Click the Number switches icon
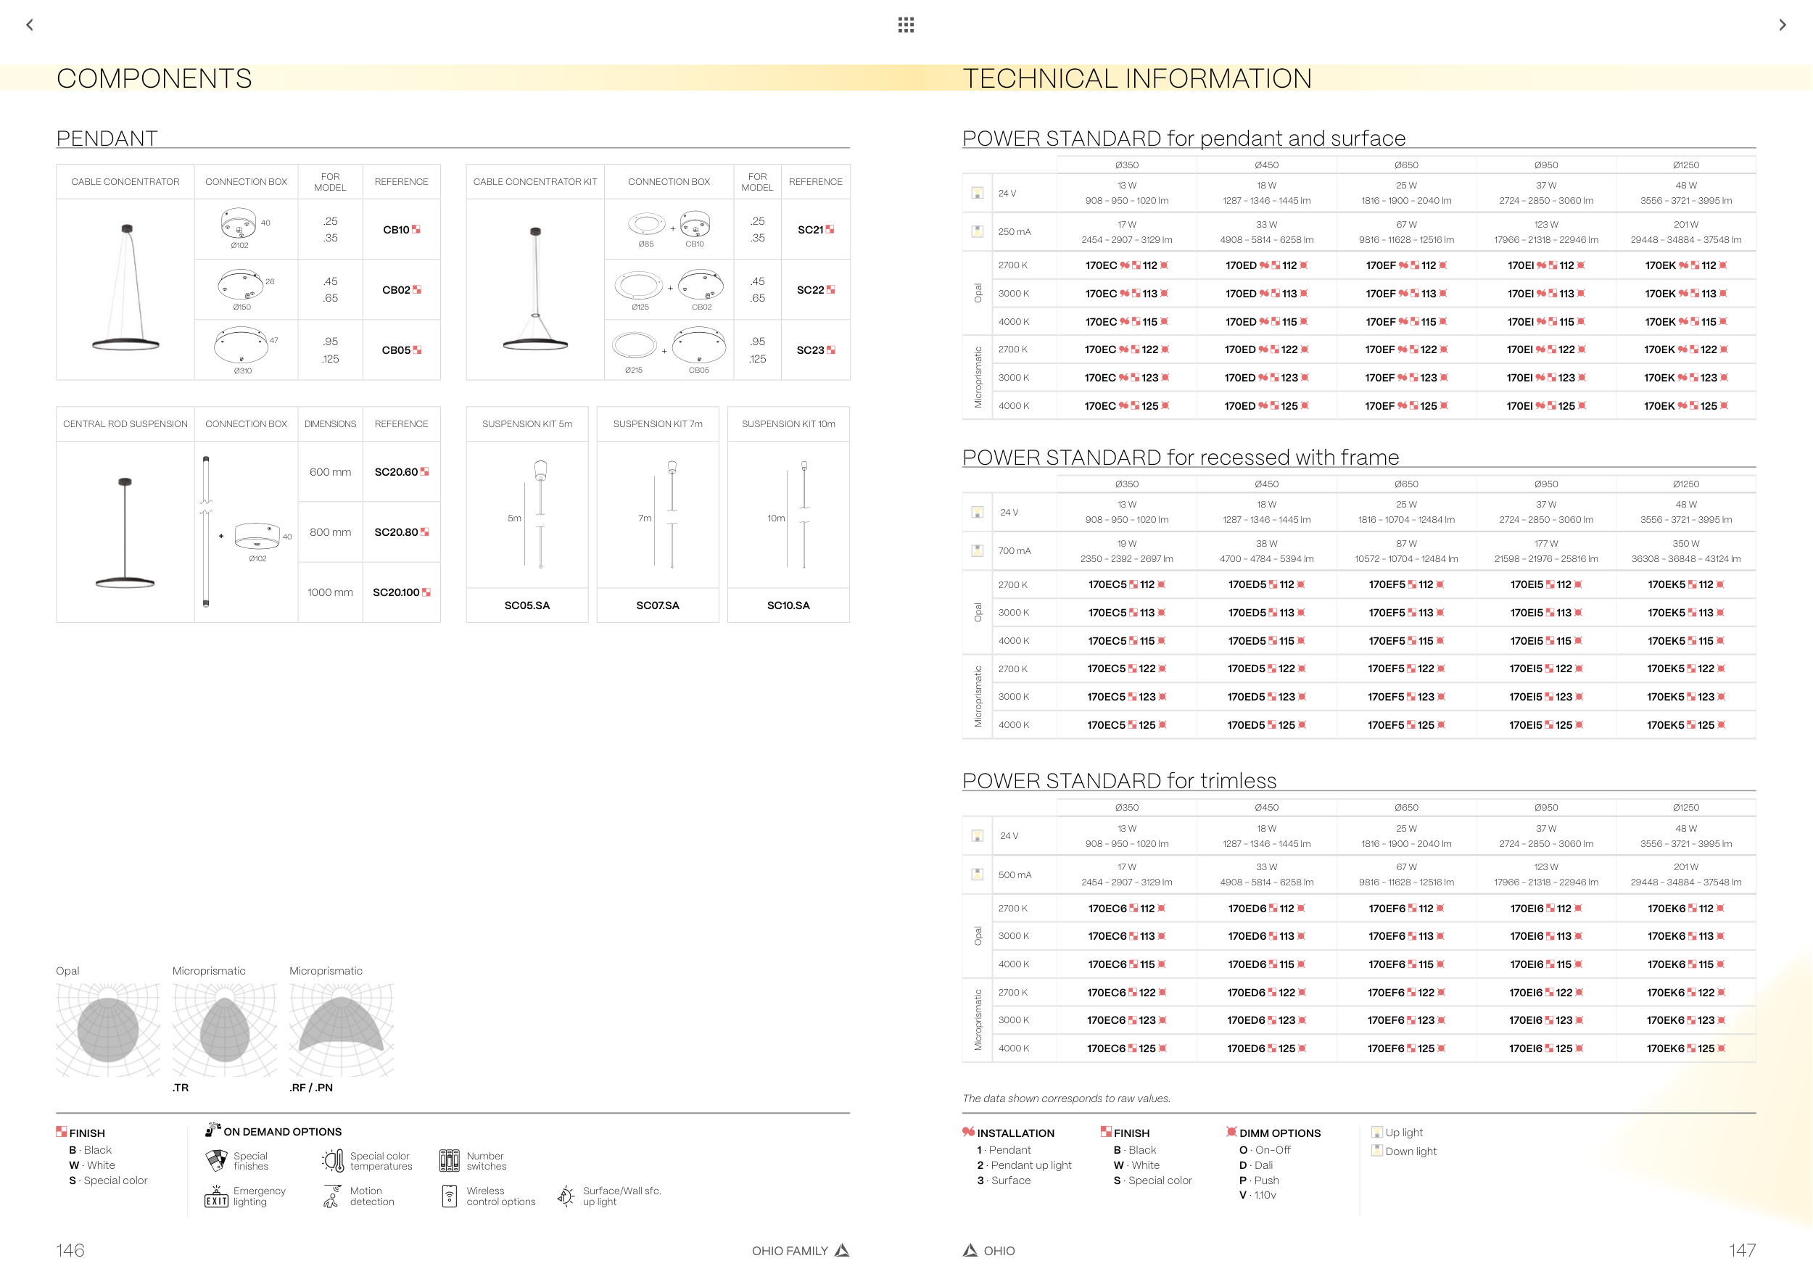This screenshot has height=1282, width=1813. 450,1160
